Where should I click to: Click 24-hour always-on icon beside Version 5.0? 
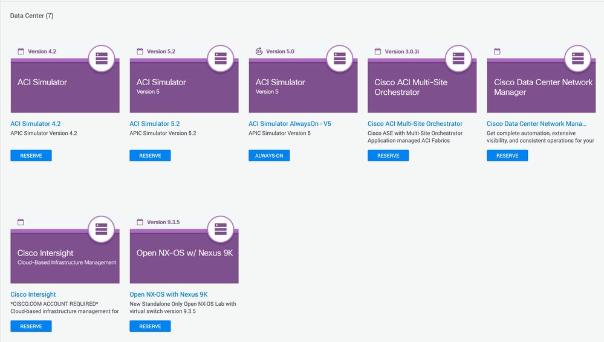[x=259, y=51]
